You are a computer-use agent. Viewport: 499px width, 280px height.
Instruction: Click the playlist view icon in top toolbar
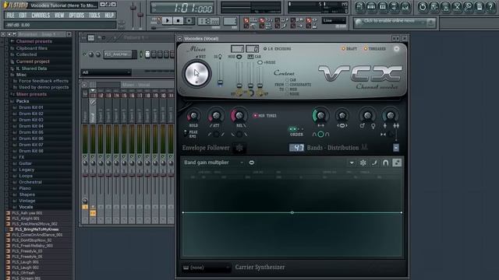359,7
